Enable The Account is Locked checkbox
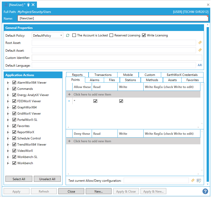 (x=74, y=35)
